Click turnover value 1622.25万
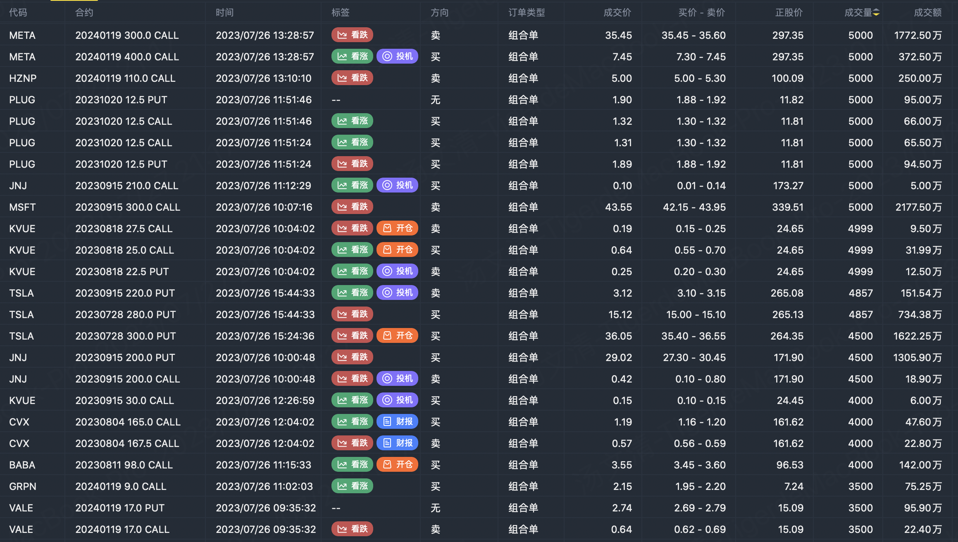This screenshot has height=542, width=958. (x=918, y=336)
